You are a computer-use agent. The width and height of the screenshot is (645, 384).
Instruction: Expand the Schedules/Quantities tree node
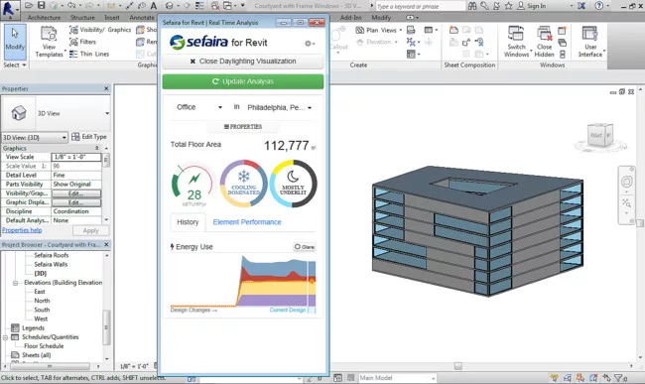click(x=5, y=337)
